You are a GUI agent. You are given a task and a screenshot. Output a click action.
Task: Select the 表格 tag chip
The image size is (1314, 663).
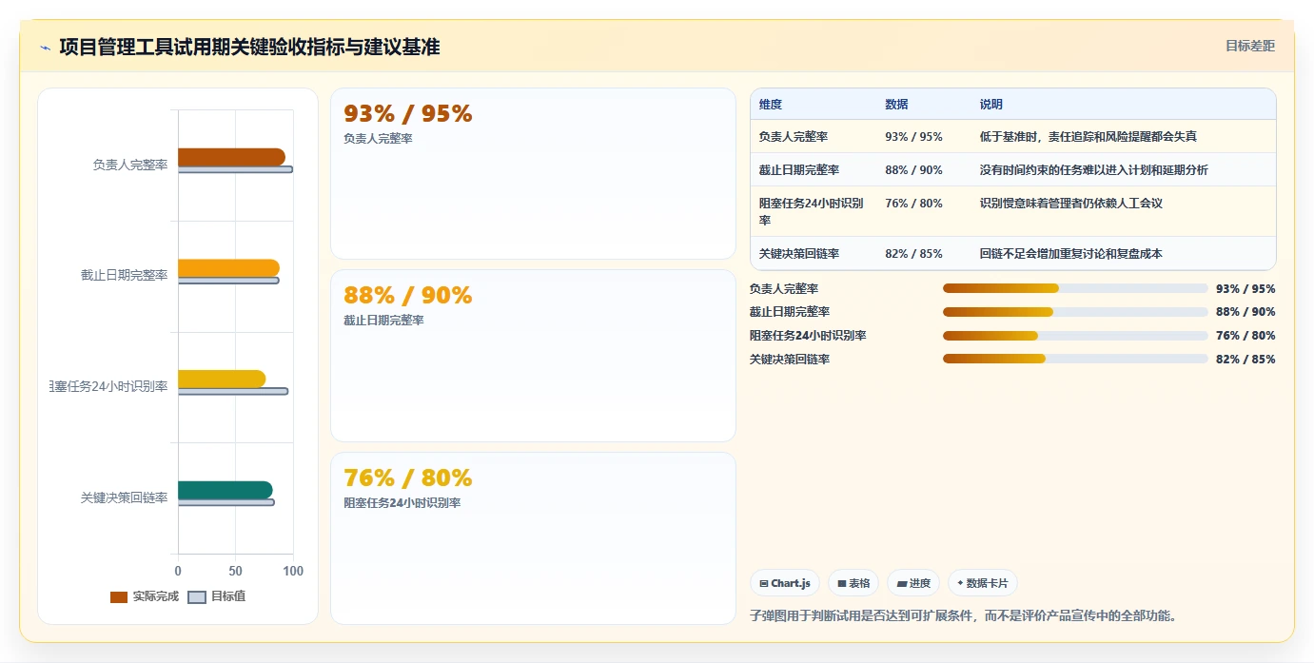(x=853, y=583)
